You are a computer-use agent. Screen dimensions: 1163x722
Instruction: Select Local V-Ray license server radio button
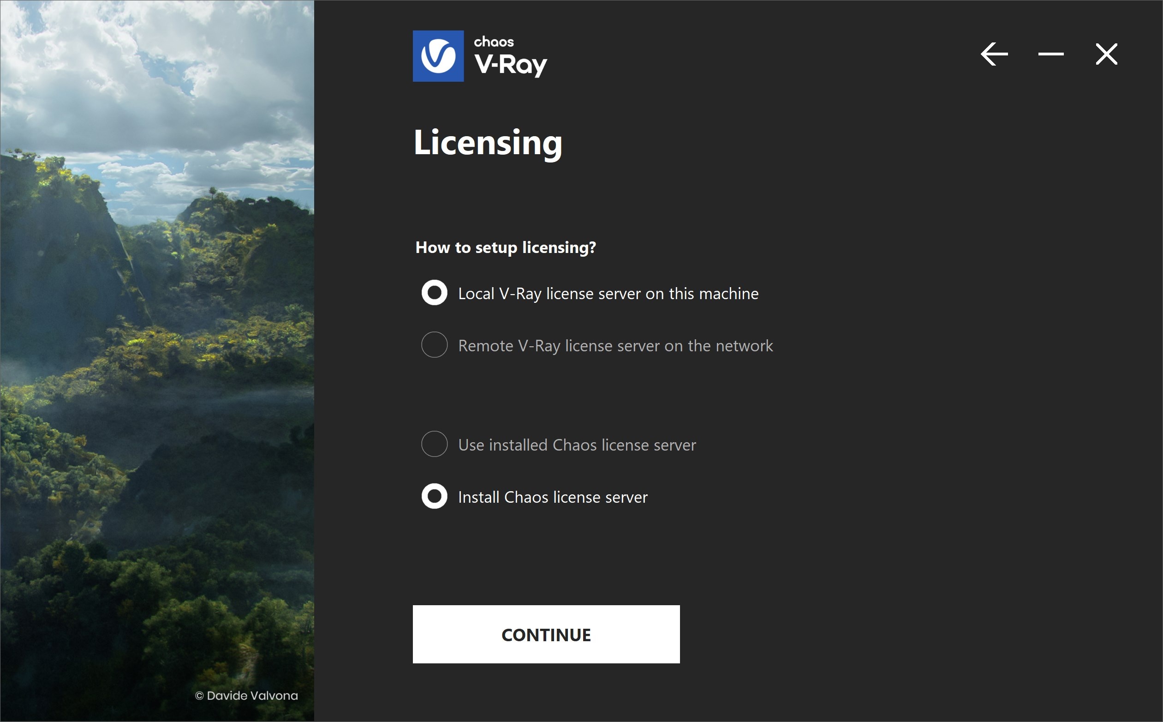click(434, 292)
